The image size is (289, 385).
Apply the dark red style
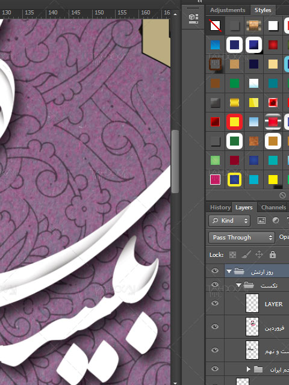[x=234, y=161]
